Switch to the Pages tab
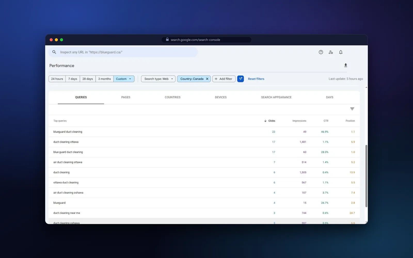The height and width of the screenshot is (258, 413). 126,98
